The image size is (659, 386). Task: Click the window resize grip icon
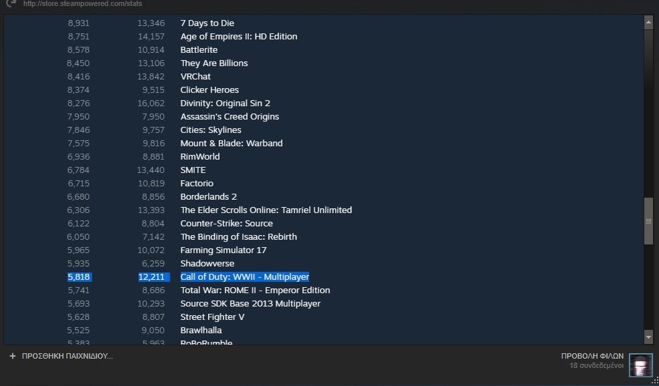point(655,380)
